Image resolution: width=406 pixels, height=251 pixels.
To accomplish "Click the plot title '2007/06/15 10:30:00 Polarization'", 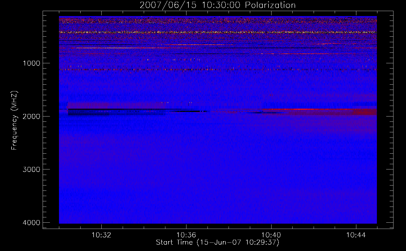I will 218,5.
